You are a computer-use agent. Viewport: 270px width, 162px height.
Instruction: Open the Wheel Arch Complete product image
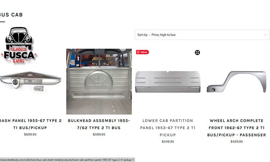237,82
